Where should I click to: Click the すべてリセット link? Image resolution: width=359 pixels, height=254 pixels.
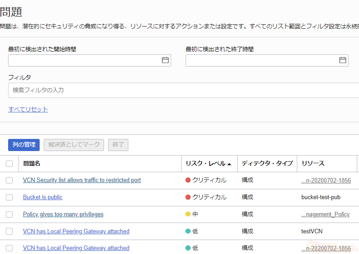pos(28,109)
